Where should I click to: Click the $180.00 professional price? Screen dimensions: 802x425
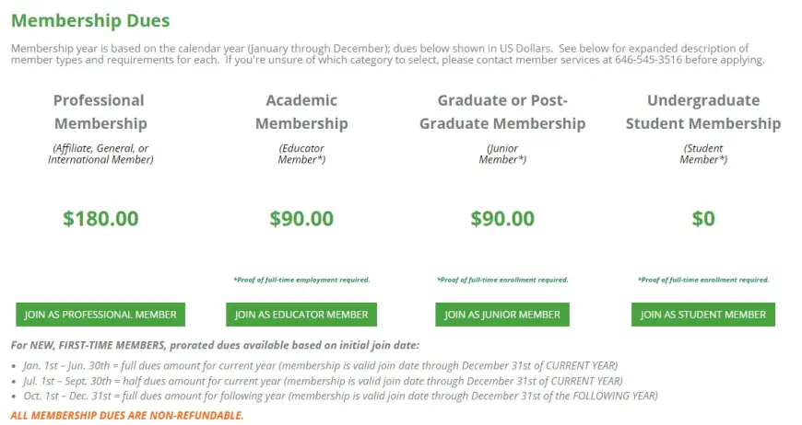(x=100, y=219)
